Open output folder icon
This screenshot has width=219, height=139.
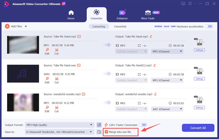point(99,132)
